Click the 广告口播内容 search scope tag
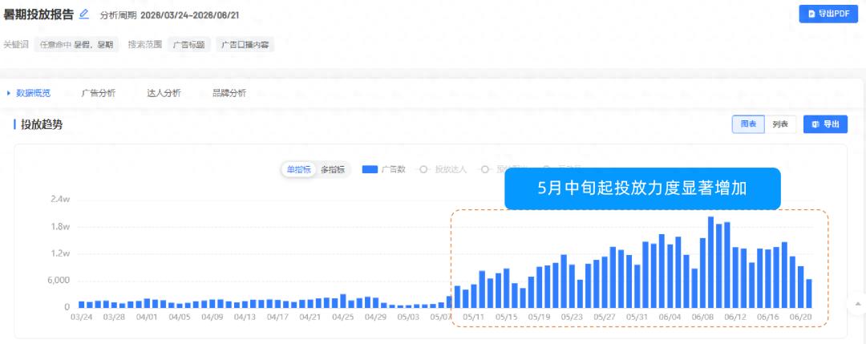The width and height of the screenshot is (866, 344). (x=245, y=45)
